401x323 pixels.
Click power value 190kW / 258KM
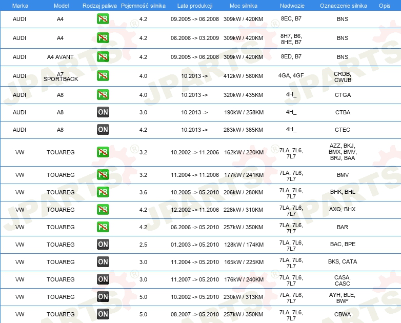(244, 112)
